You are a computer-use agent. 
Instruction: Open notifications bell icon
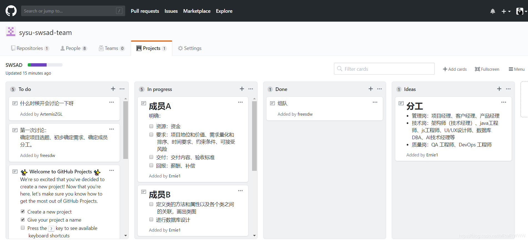click(x=493, y=11)
